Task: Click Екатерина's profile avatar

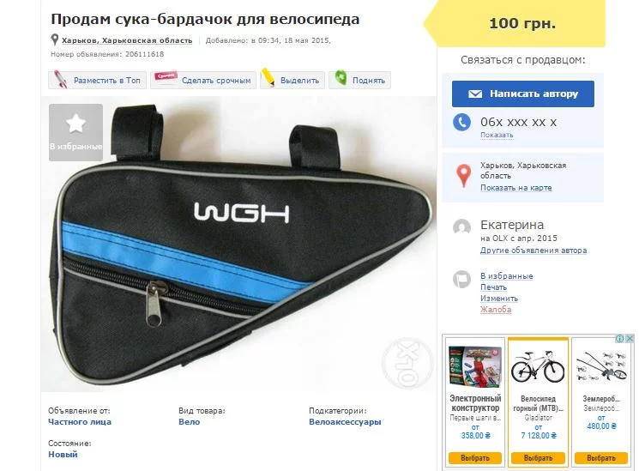Action: pos(461,226)
